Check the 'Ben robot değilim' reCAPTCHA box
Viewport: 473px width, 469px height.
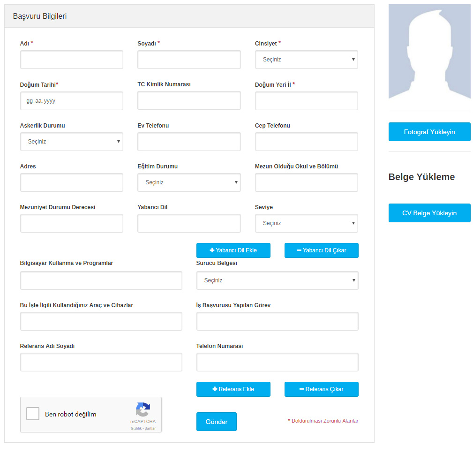click(33, 414)
